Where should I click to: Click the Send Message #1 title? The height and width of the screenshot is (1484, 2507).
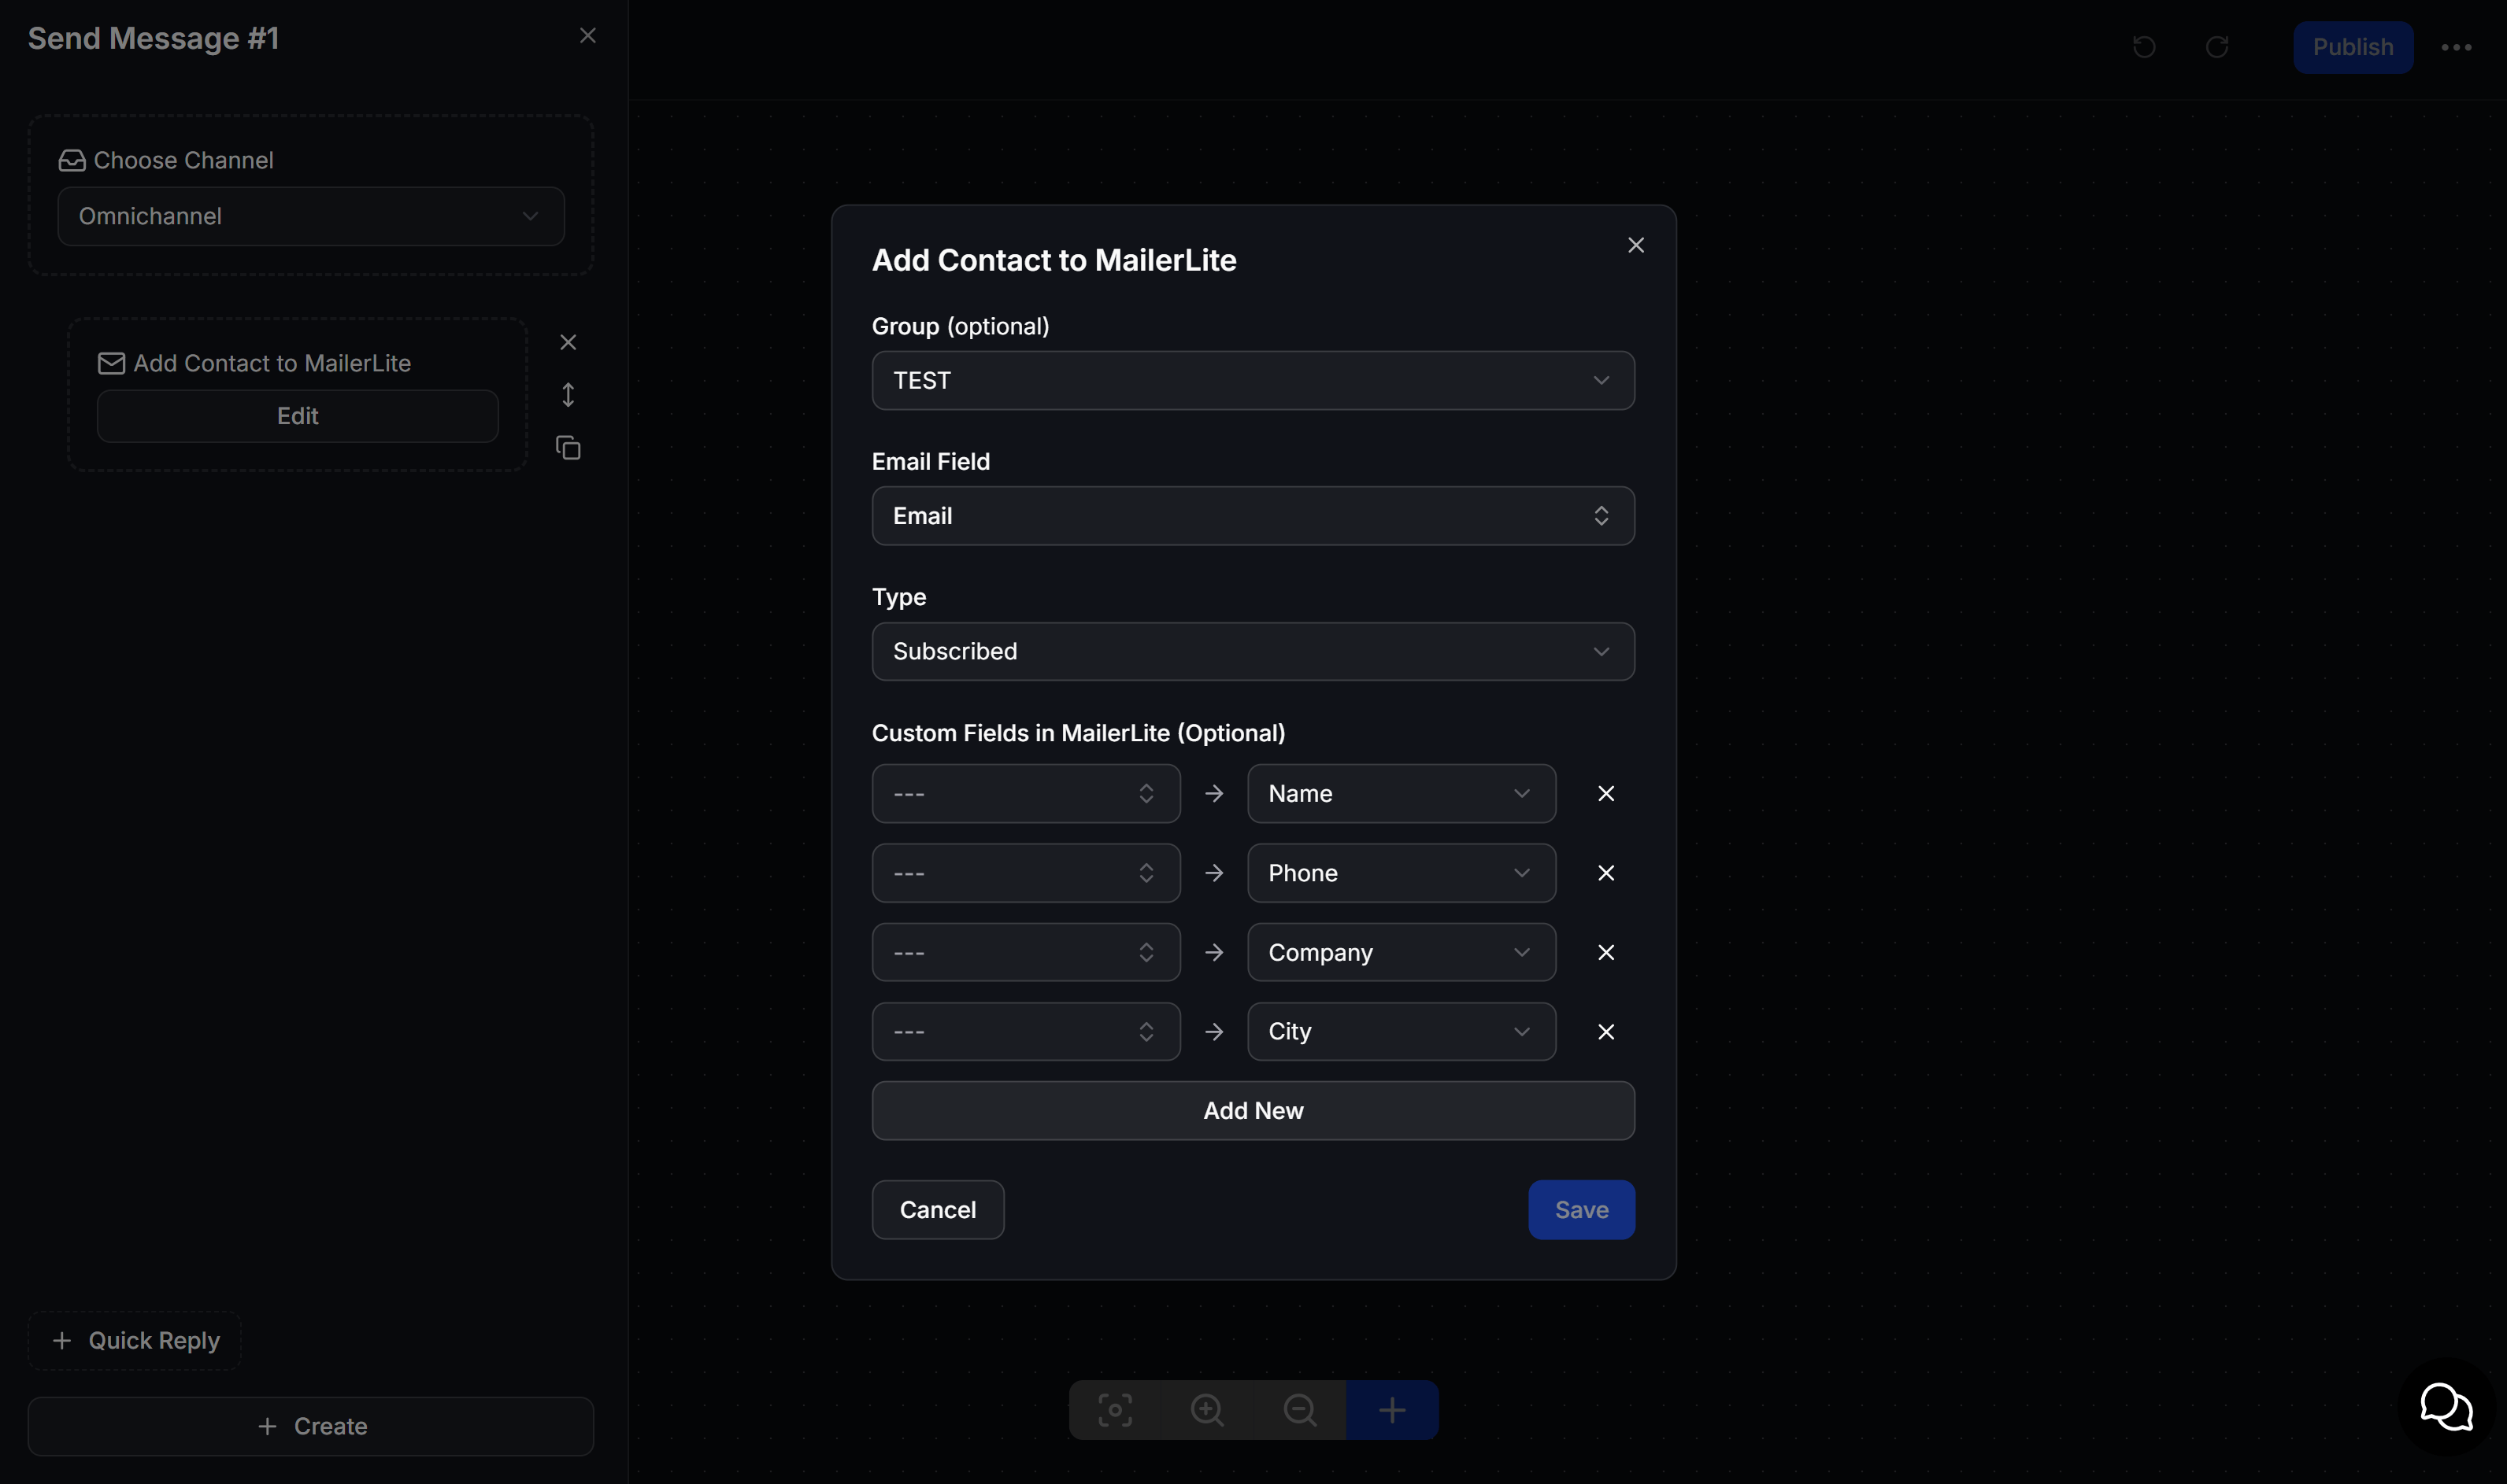153,38
